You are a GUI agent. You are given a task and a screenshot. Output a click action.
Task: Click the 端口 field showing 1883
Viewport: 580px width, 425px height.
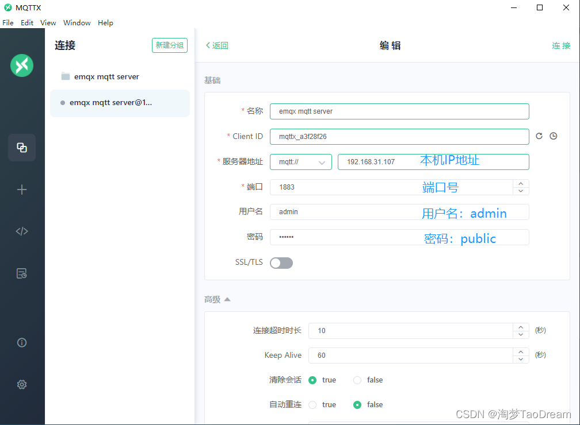pos(391,187)
